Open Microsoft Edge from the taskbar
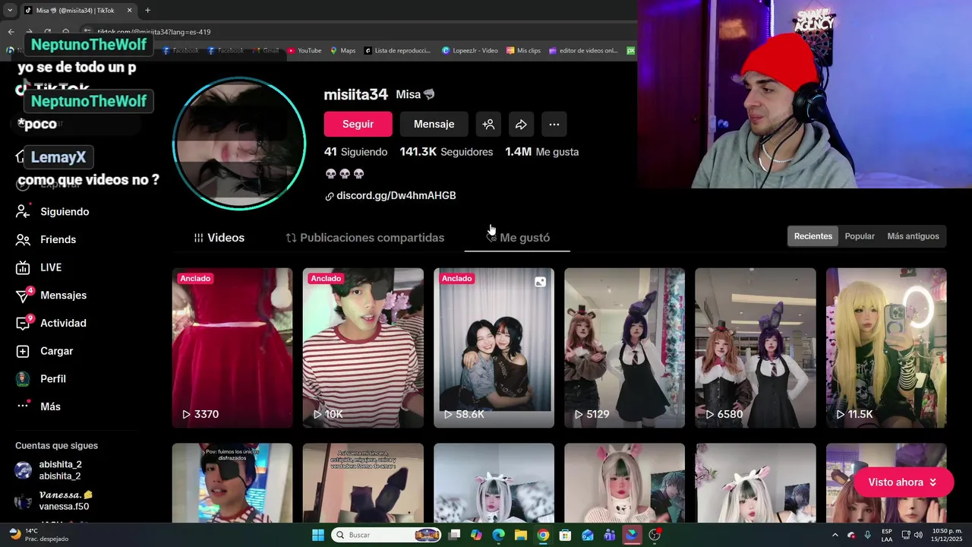The image size is (972, 547). point(498,535)
